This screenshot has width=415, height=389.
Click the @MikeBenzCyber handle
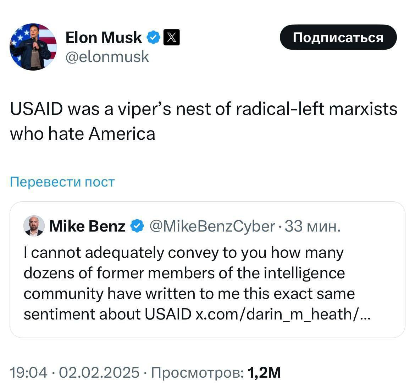[212, 226]
